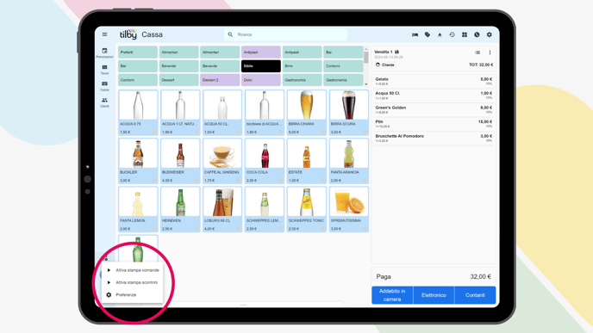
Task: Open Prenotazioni in the left sidebar
Action: (x=104, y=52)
